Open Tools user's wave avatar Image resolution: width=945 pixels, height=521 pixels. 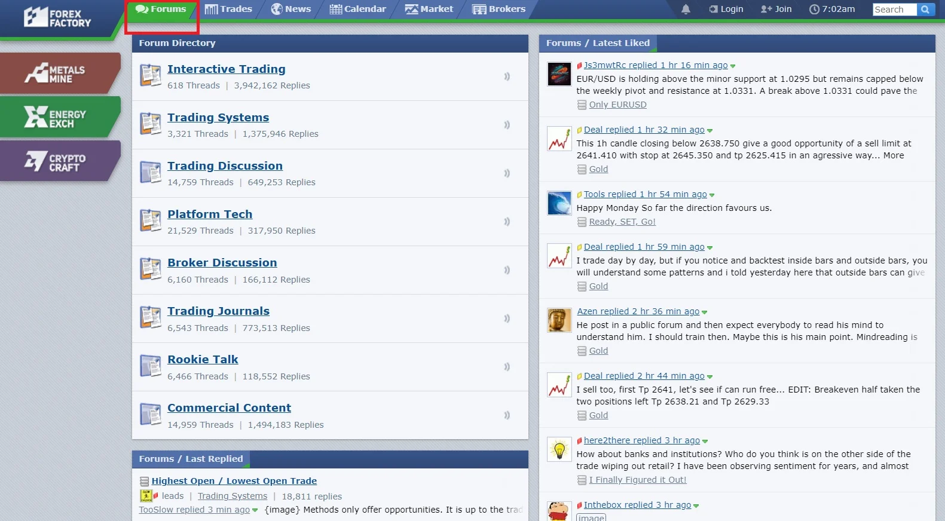559,203
